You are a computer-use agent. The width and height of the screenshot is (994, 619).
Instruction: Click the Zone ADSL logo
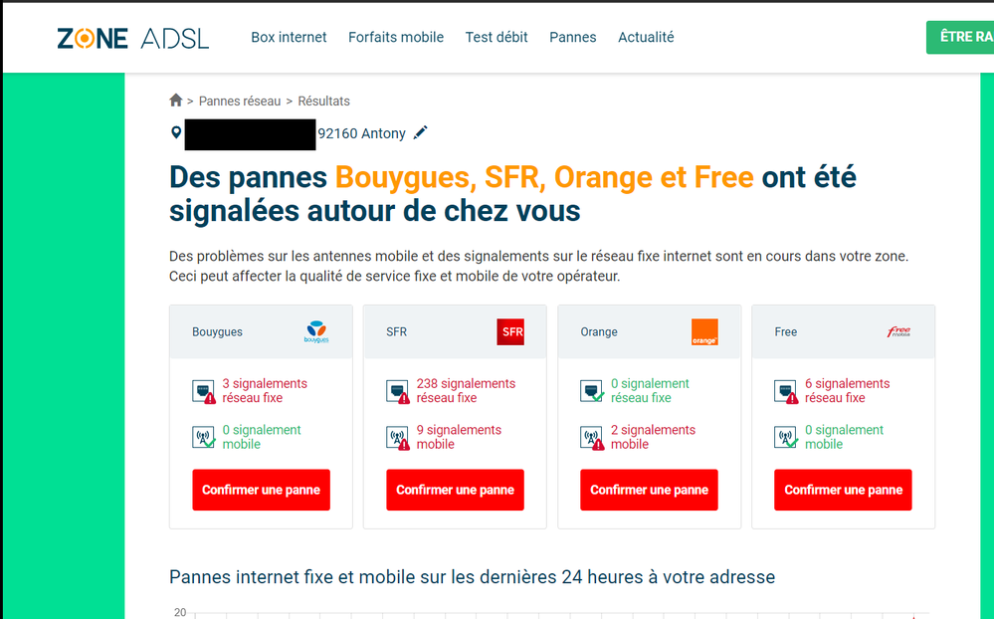click(133, 38)
